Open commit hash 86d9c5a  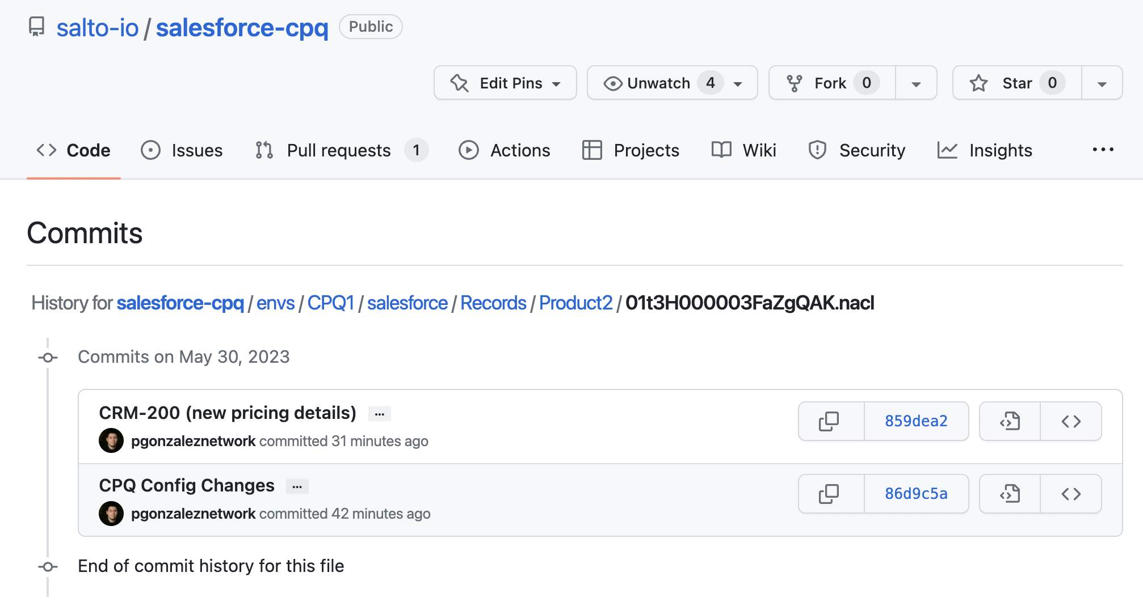click(x=916, y=494)
